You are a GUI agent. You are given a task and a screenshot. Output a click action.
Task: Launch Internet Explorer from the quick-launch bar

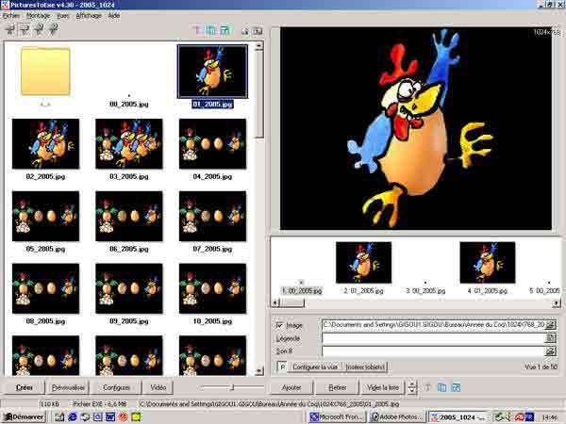pyautogui.click(x=73, y=417)
